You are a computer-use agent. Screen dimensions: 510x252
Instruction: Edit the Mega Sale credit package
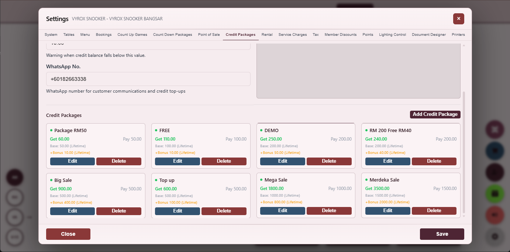[283, 211]
